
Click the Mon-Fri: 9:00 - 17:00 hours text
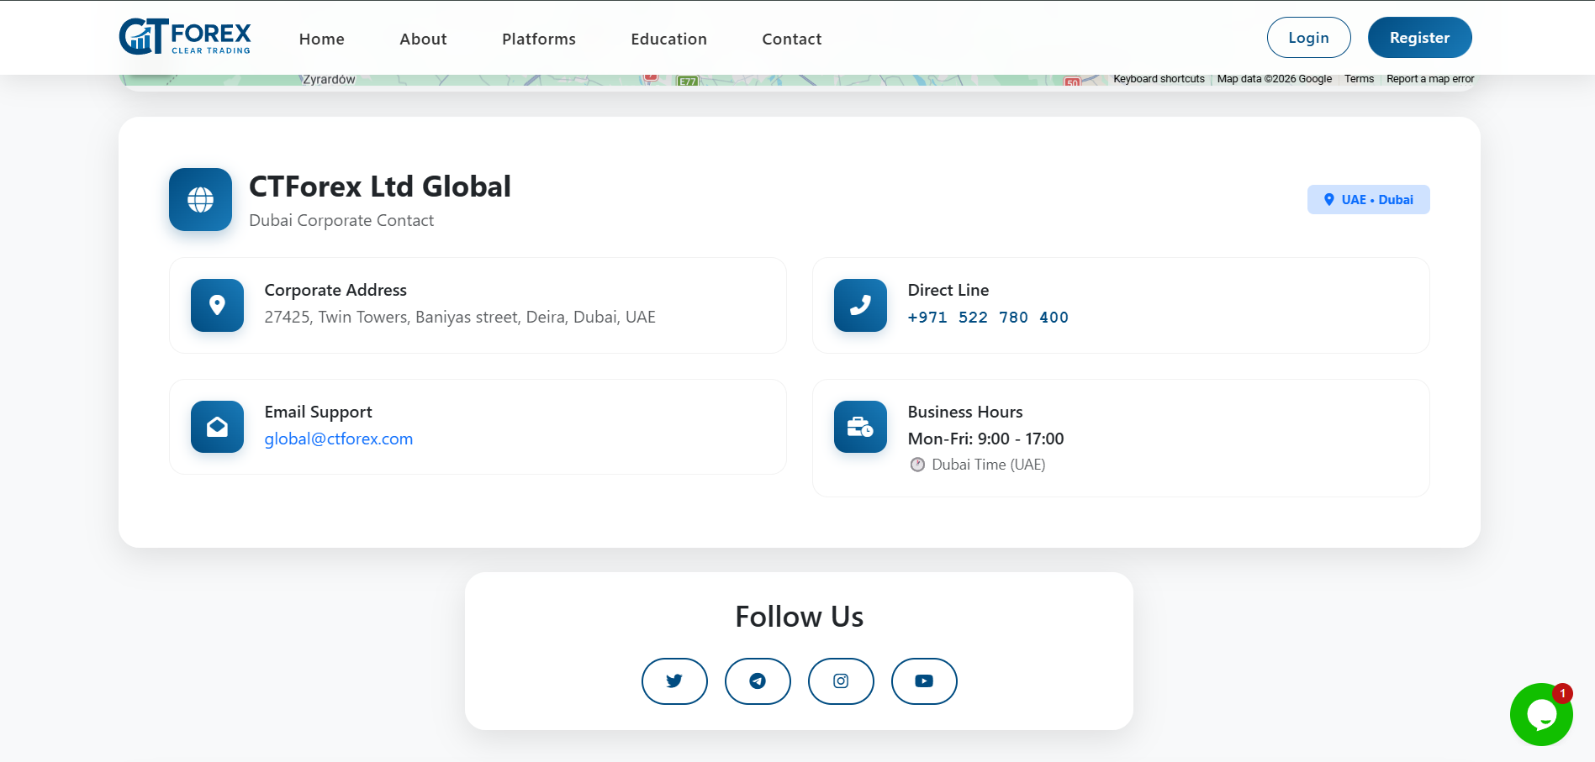pyautogui.click(x=986, y=439)
